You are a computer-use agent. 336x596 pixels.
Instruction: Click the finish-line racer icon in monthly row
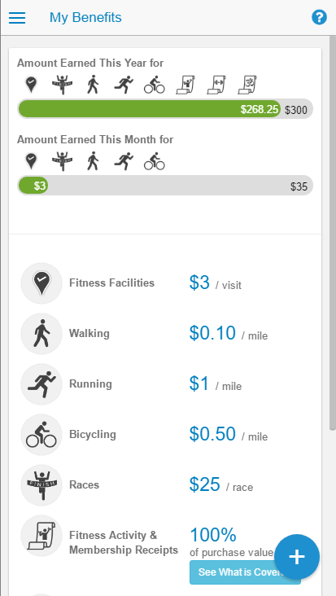pos(62,161)
